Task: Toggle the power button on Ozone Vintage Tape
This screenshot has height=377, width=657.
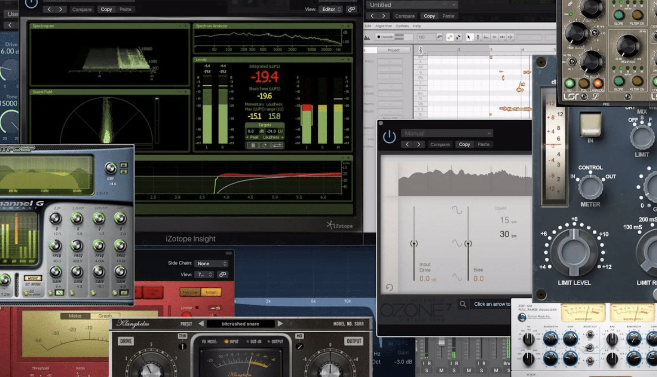Action: [x=389, y=136]
